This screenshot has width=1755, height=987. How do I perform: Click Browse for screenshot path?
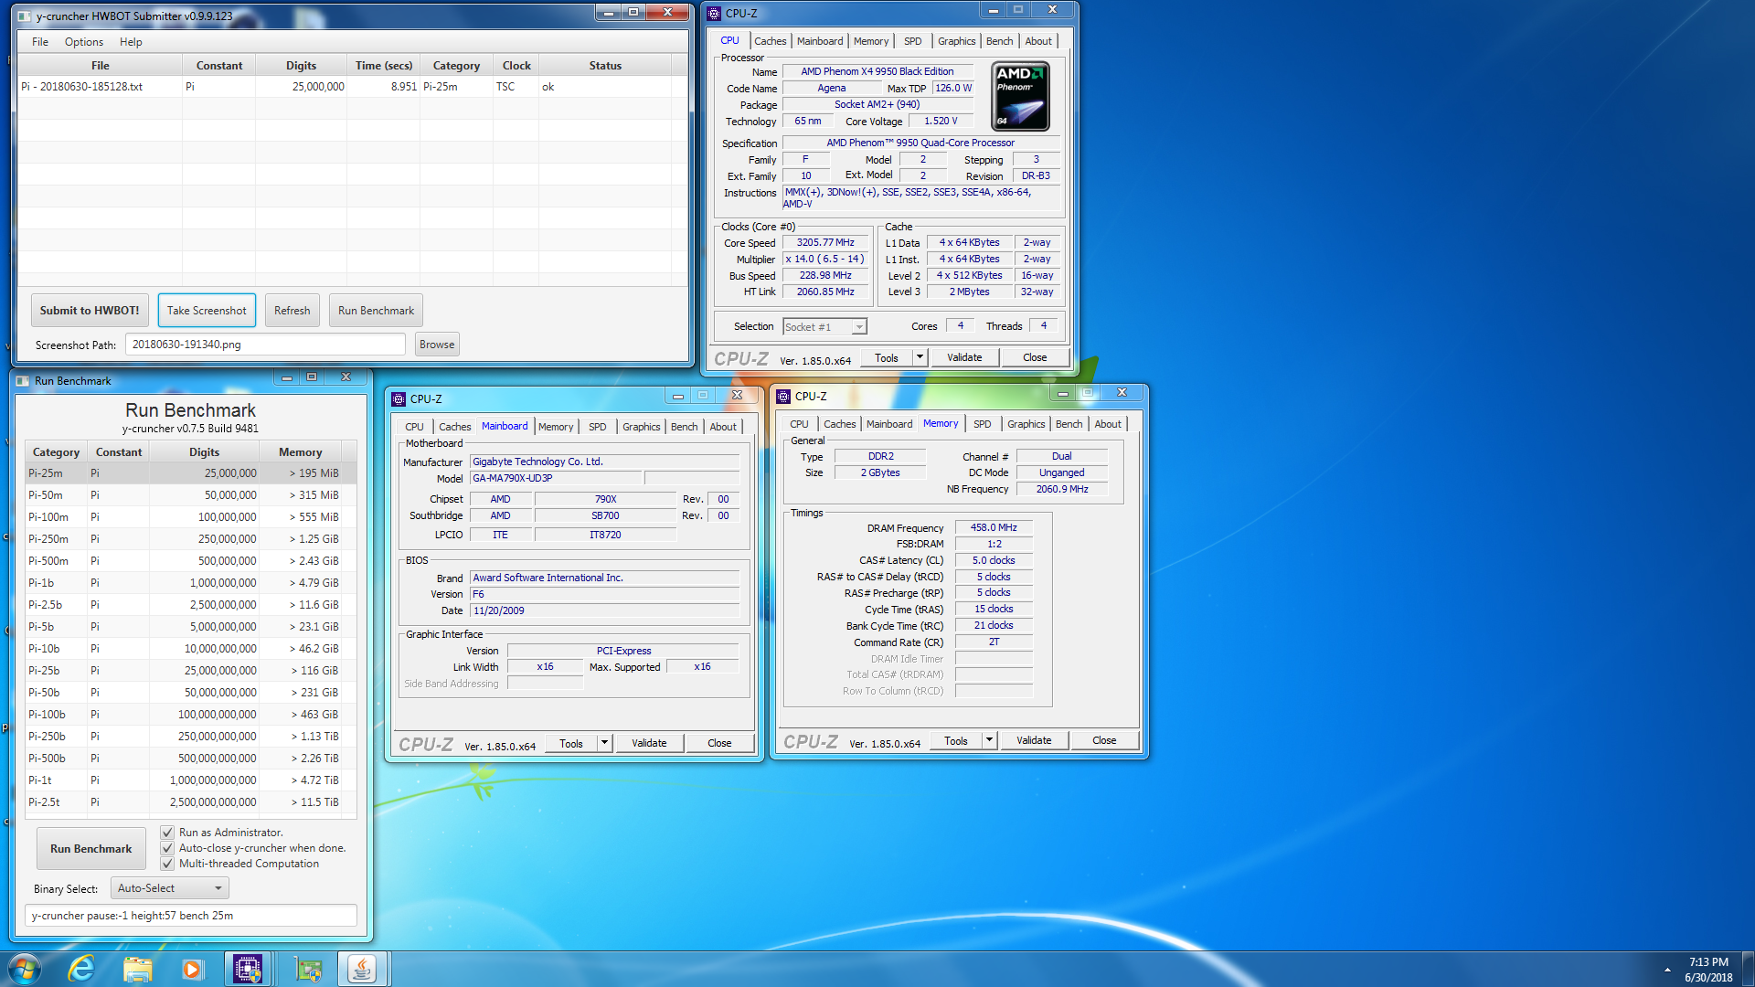437,345
